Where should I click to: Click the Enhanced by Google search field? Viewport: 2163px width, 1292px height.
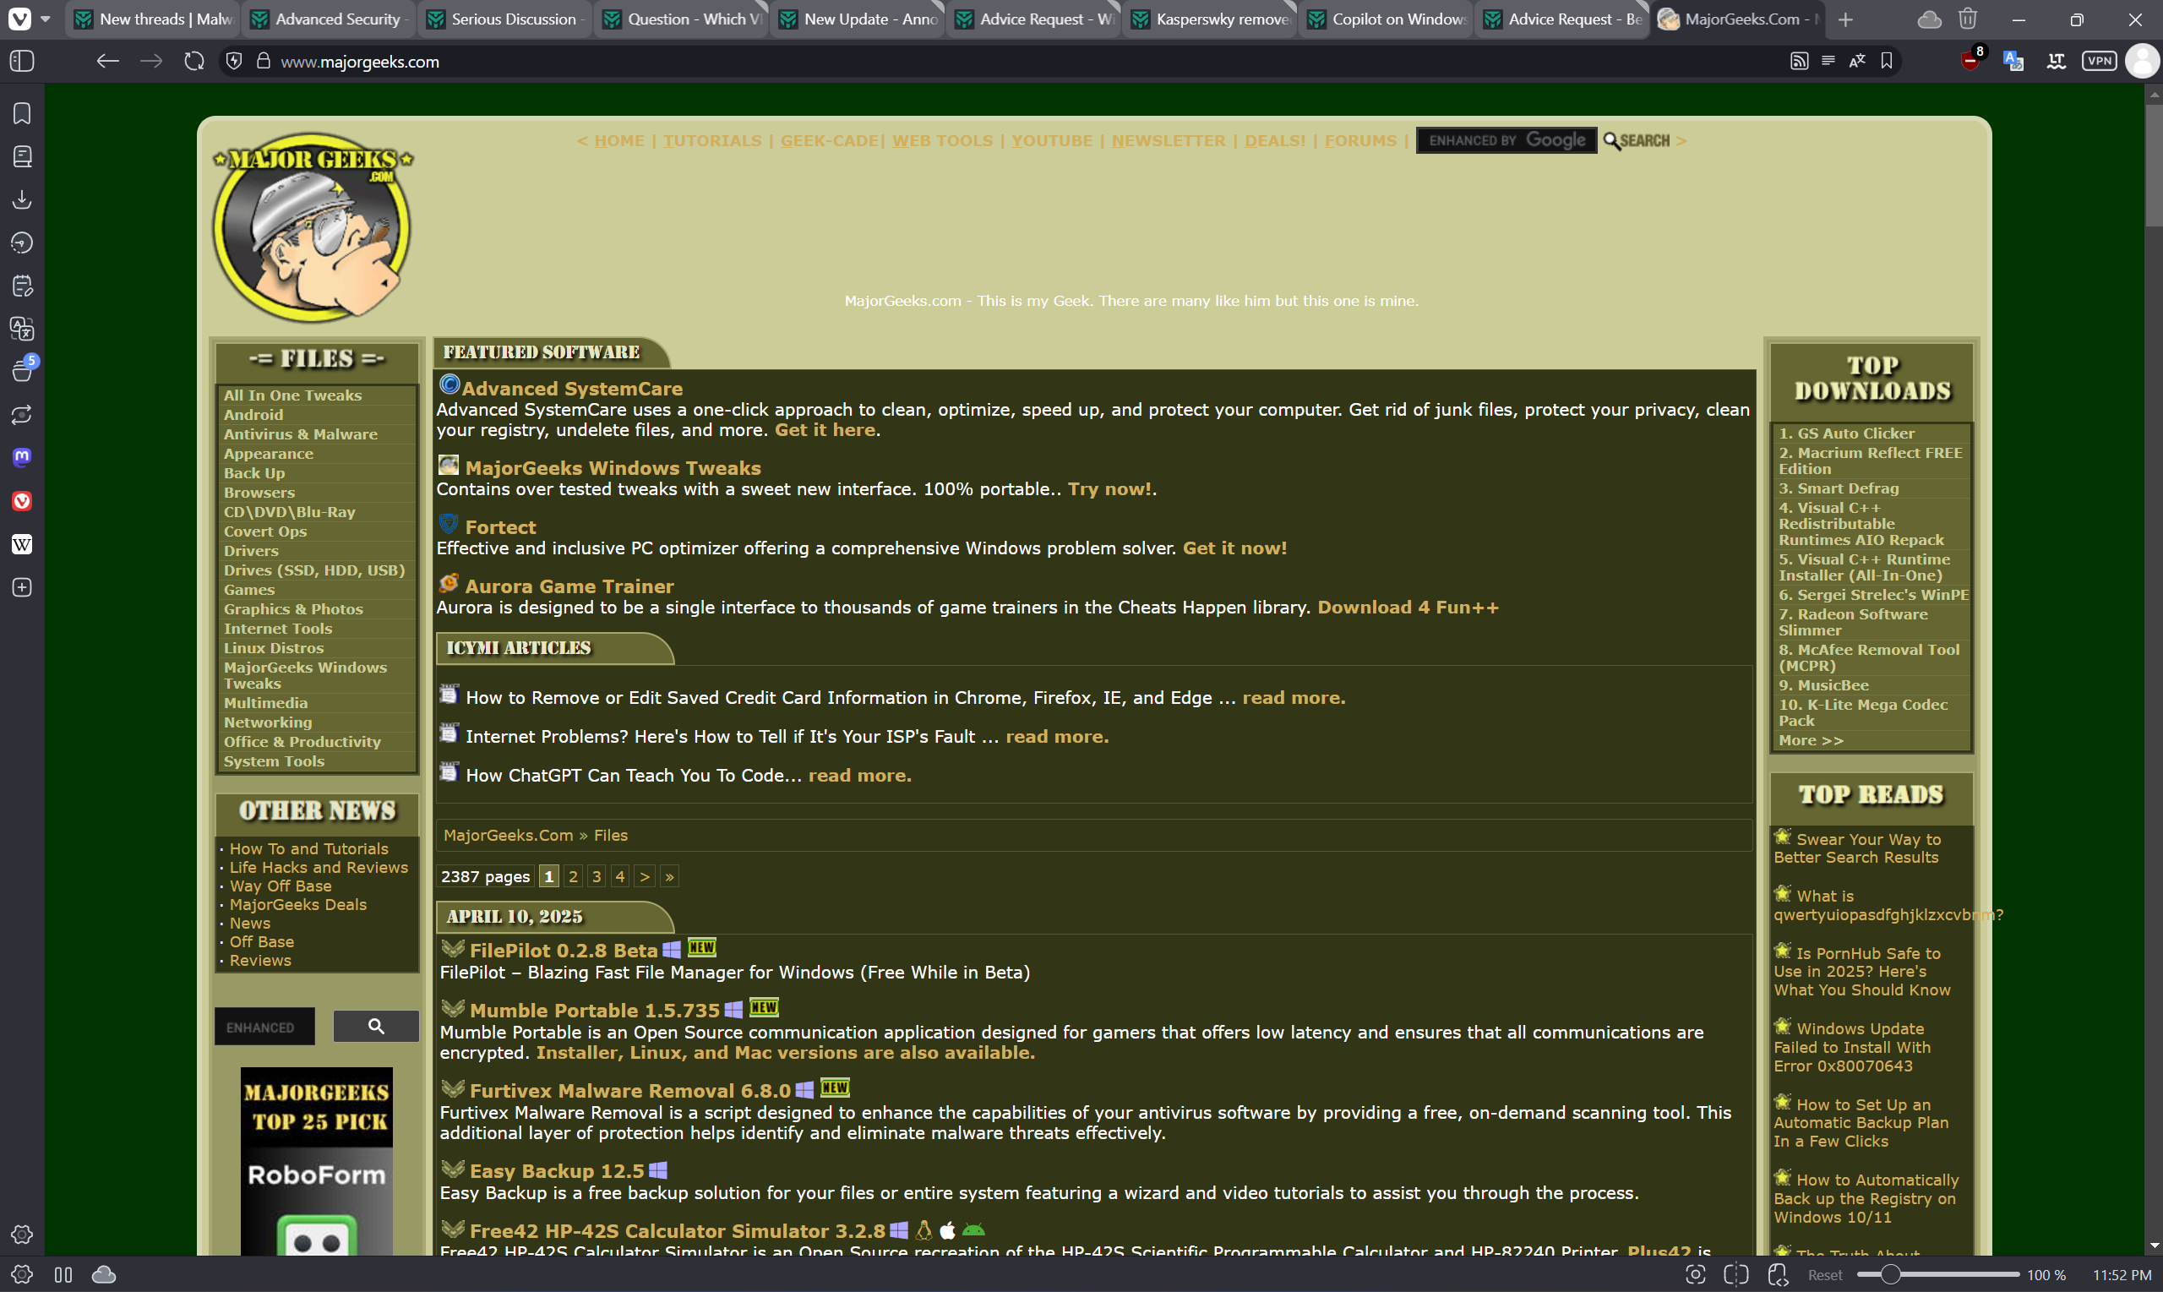[1506, 141]
